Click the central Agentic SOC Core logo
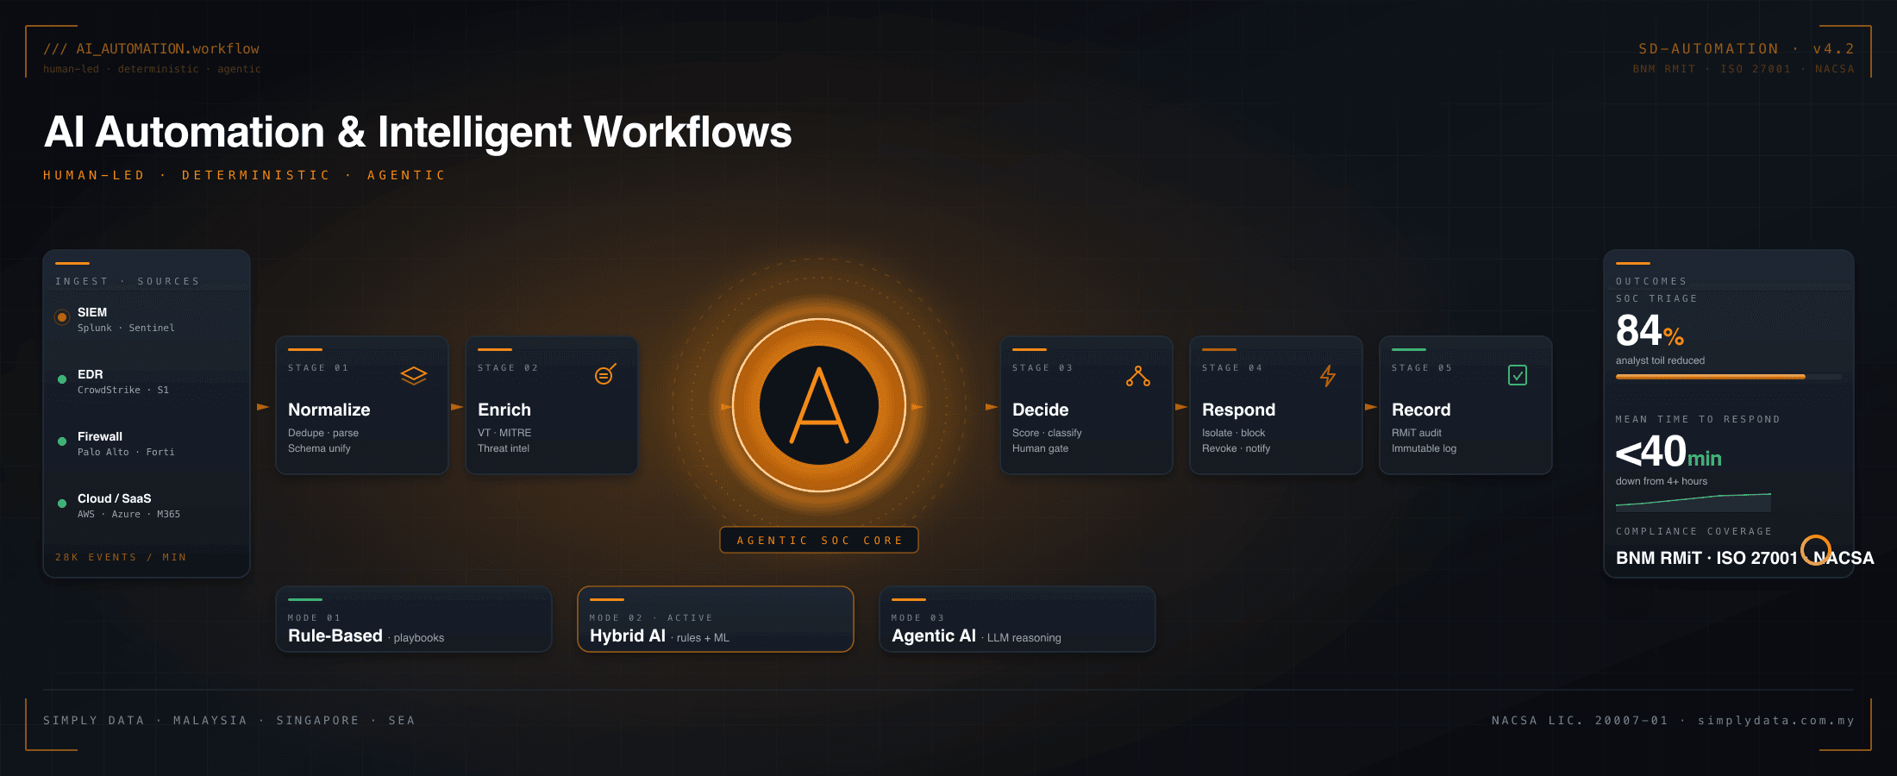The image size is (1897, 776). (819, 405)
